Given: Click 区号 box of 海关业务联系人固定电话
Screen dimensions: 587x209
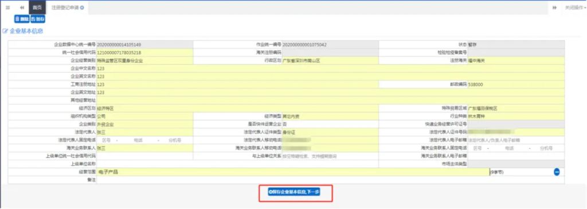Looking at the screenshot, I should pyautogui.click(x=478, y=148).
